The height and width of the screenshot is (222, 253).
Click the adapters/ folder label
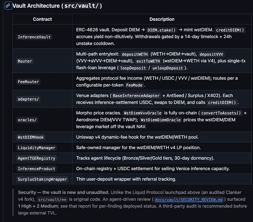pyautogui.click(x=28, y=99)
